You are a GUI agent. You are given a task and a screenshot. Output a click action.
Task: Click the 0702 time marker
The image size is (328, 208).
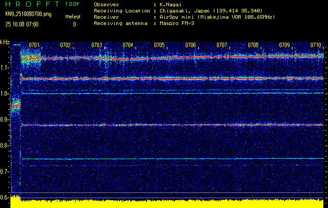pos(66,45)
